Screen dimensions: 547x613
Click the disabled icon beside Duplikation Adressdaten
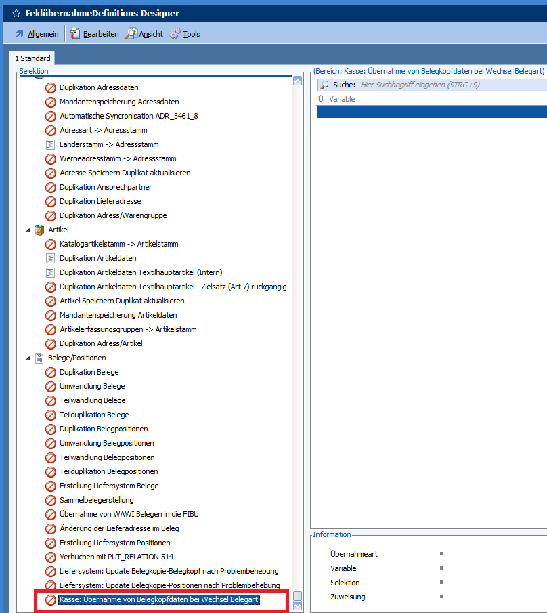50,87
